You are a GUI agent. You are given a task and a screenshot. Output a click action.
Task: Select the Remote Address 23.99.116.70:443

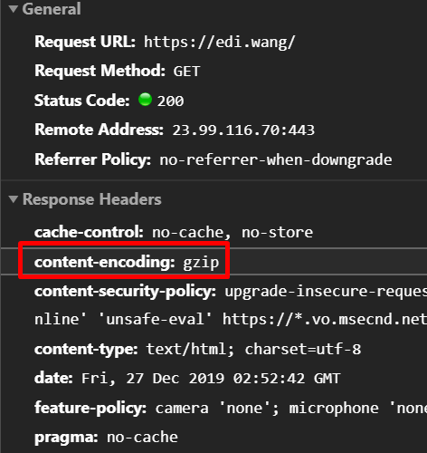click(243, 130)
